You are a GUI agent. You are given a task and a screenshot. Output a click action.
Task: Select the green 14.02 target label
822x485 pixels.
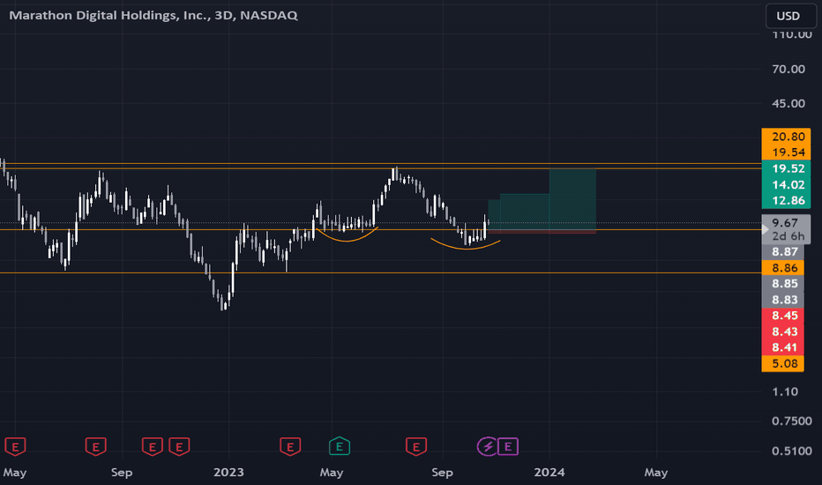tap(786, 184)
